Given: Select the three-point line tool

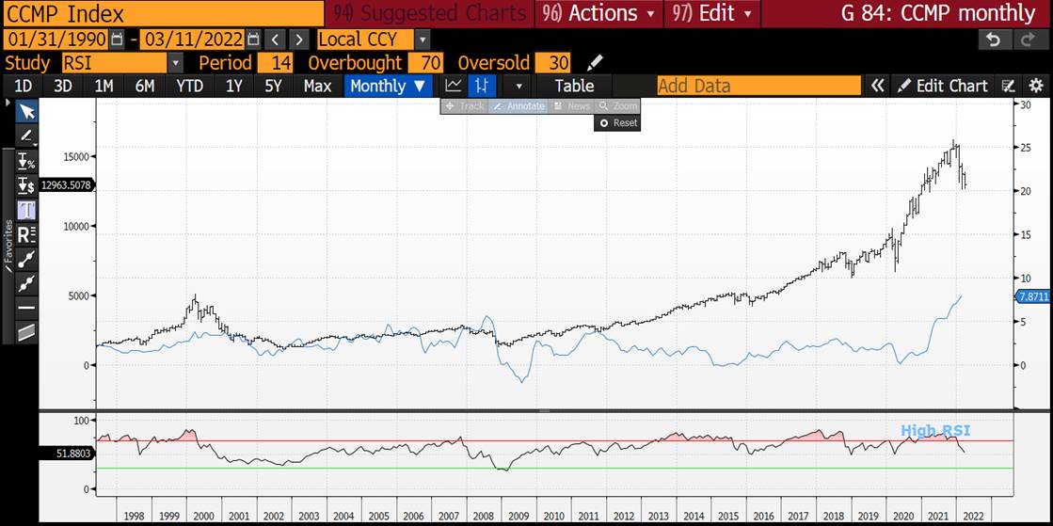Looking at the screenshot, I should click(26, 283).
